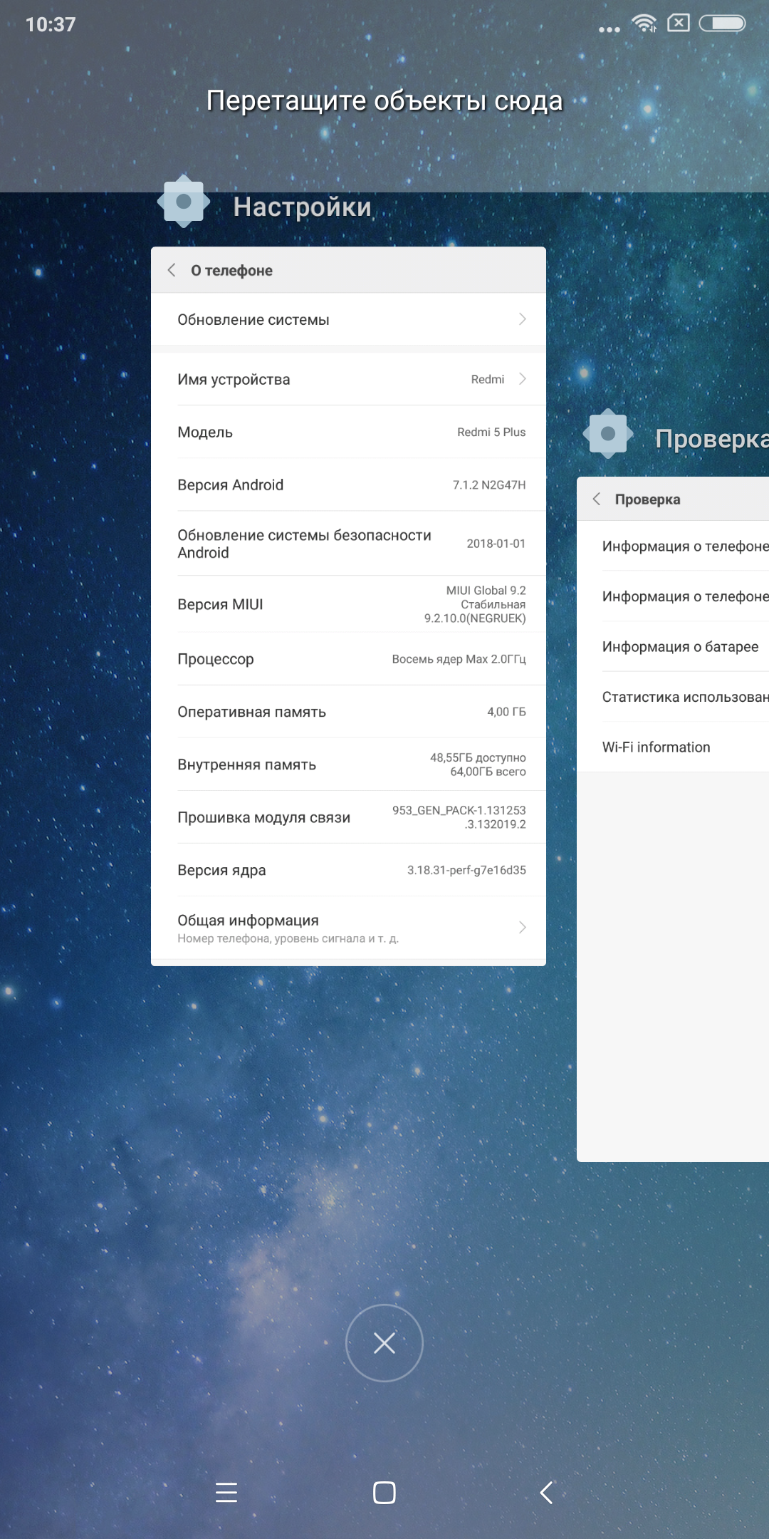Tap Прошивка модуля связи row
Image resolution: width=769 pixels, height=1539 pixels.
click(x=348, y=817)
